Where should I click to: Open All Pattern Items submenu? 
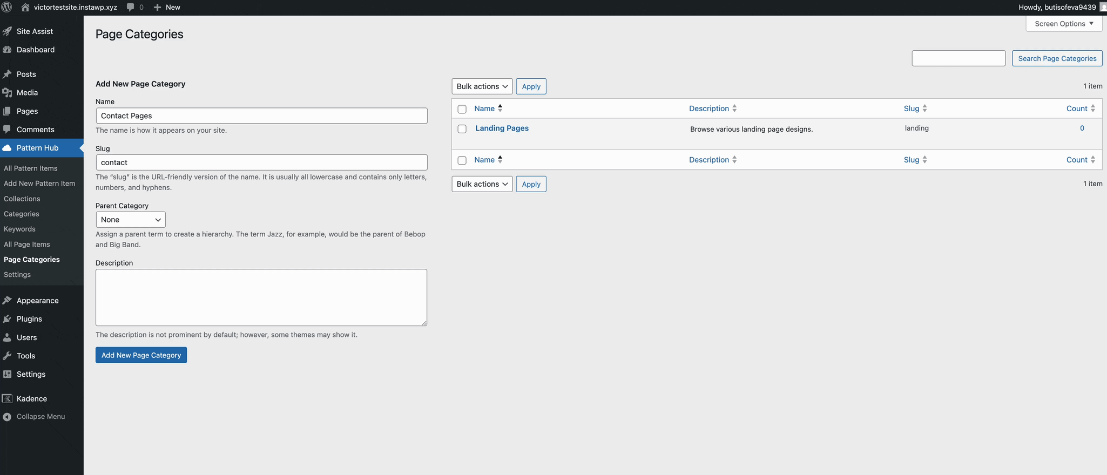pos(30,168)
